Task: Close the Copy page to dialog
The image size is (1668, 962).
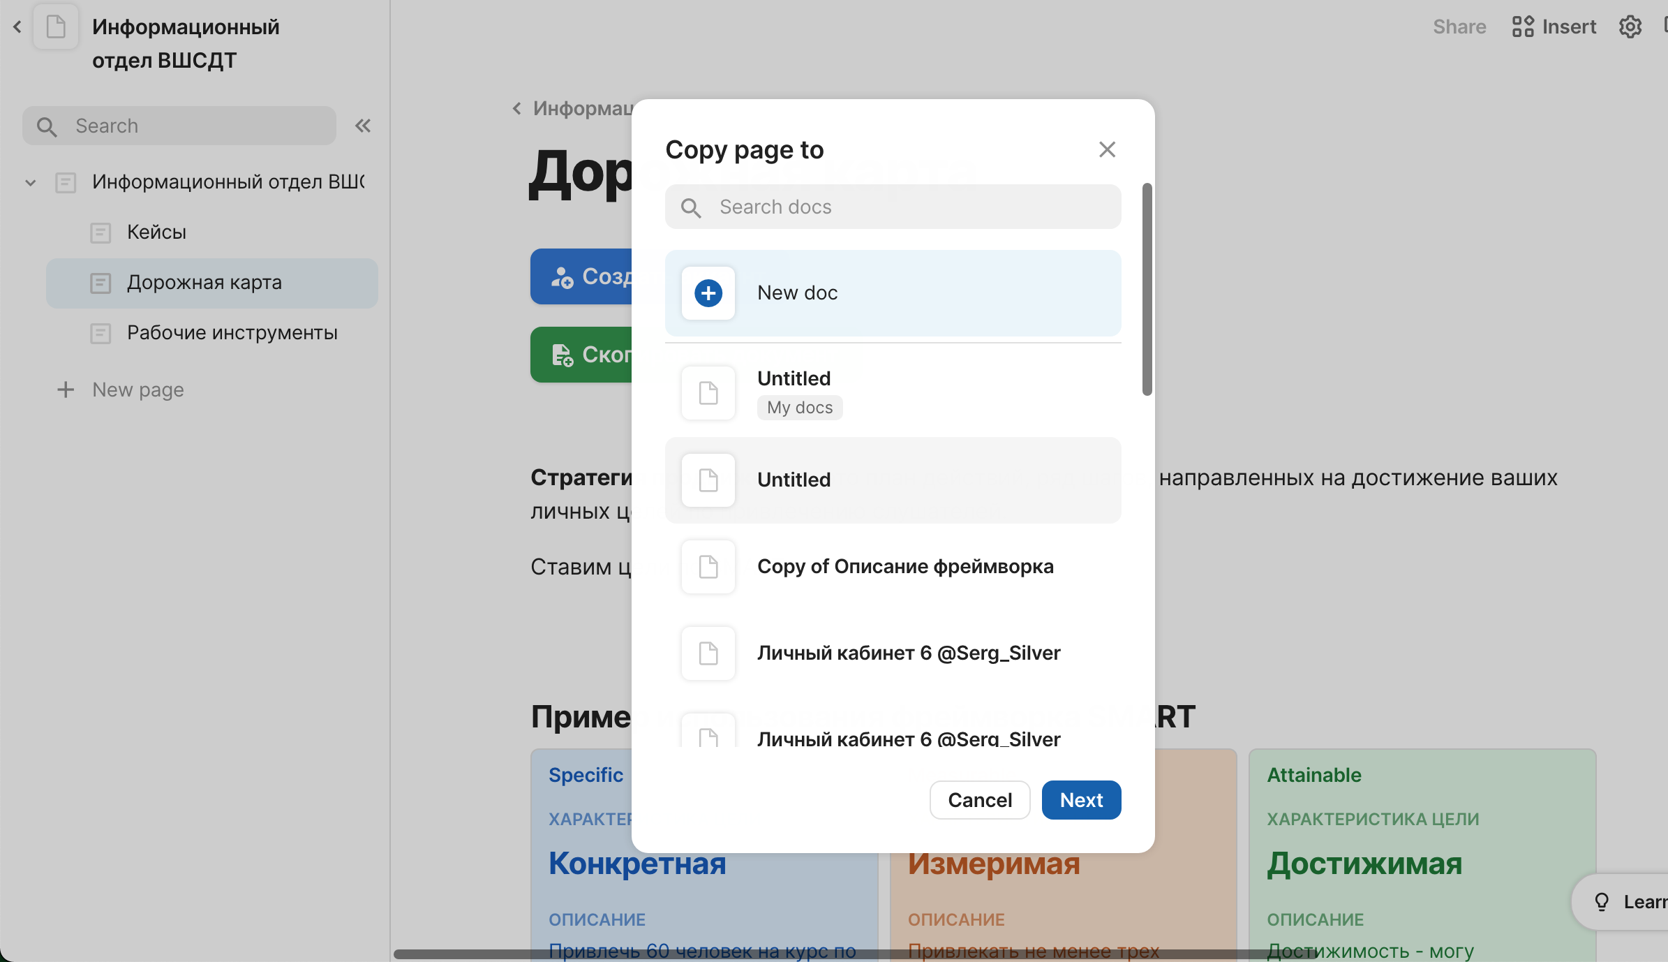Action: click(x=1107, y=149)
